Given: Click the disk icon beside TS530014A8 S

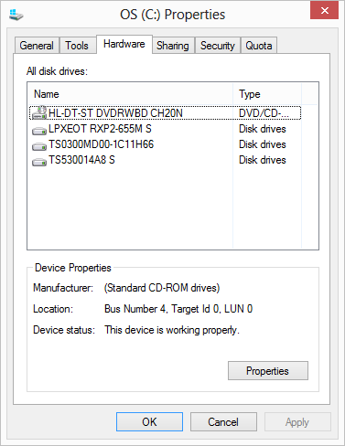Looking at the screenshot, I should (39, 162).
